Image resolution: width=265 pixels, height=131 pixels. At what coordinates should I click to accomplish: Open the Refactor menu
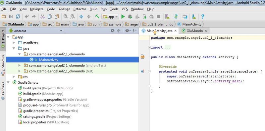click(80, 9)
